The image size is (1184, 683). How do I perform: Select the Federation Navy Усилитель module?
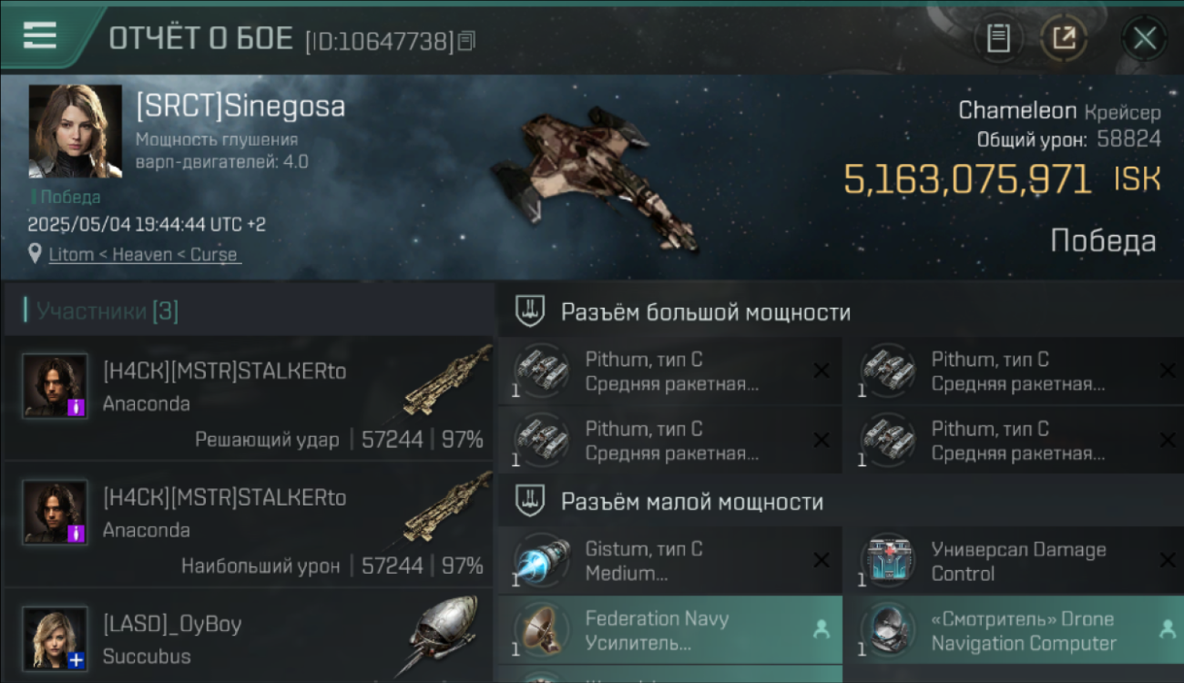coord(670,630)
